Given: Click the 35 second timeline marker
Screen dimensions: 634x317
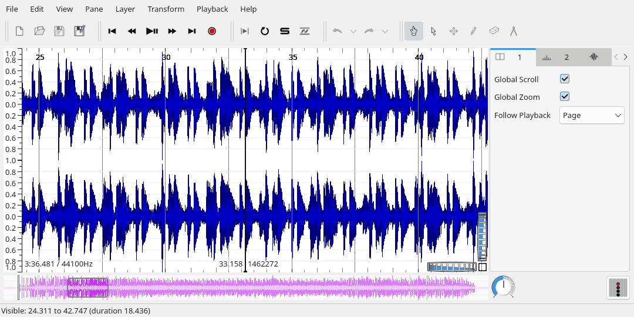Looking at the screenshot, I should pos(293,58).
